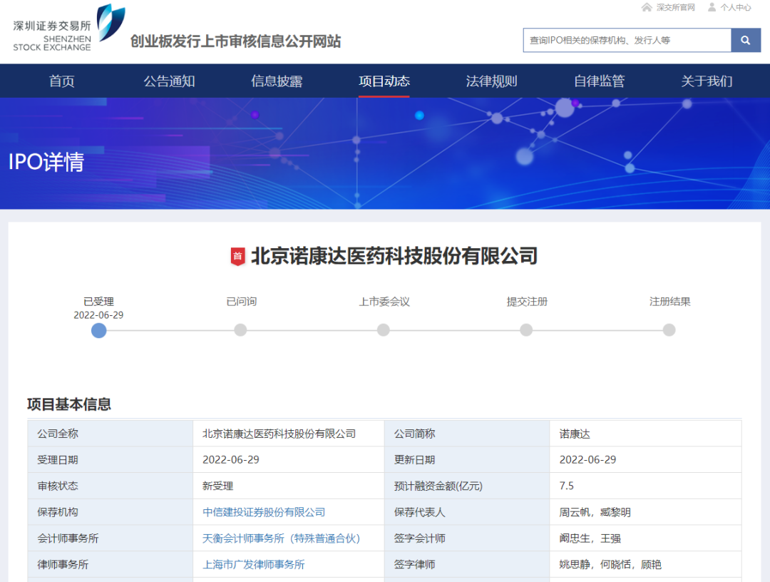
Task: Open the 法律规则 menu
Action: pos(491,81)
